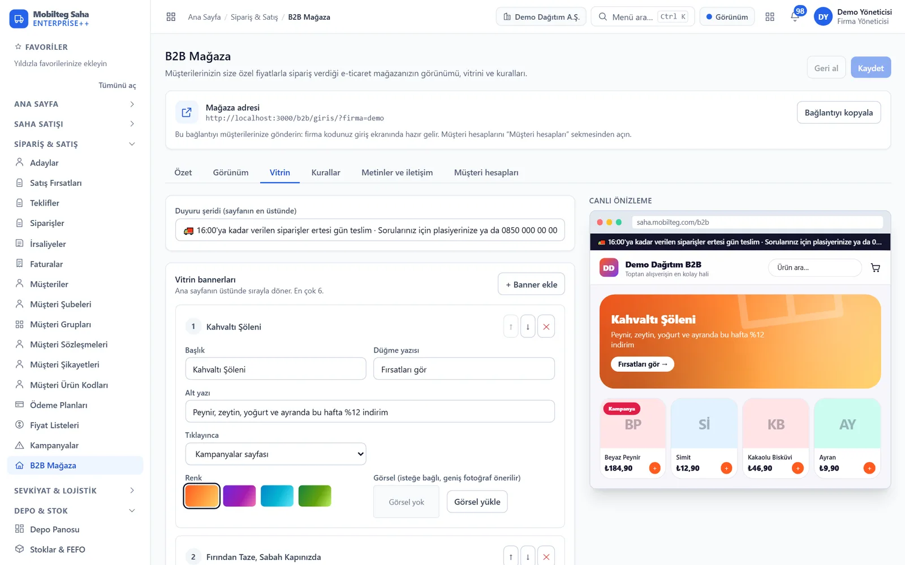Toggle the Görünüm button in header

tap(727, 16)
